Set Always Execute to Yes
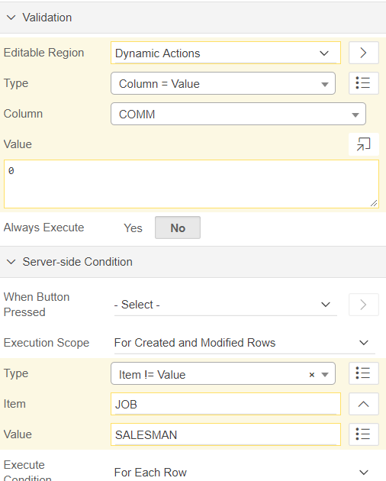 point(133,228)
